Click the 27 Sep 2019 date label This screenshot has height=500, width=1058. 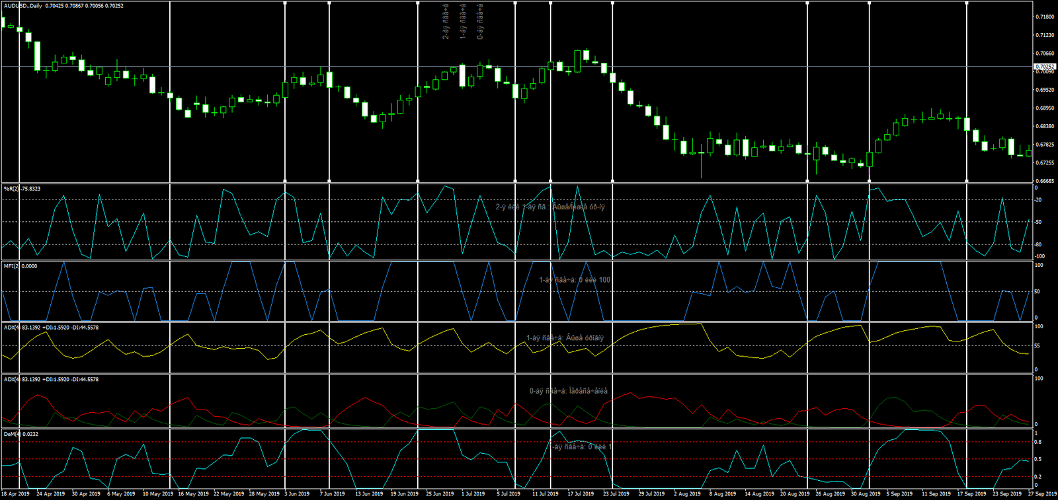point(1042,494)
